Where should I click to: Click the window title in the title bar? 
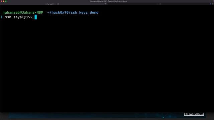pyautogui.click(x=108, y=1)
